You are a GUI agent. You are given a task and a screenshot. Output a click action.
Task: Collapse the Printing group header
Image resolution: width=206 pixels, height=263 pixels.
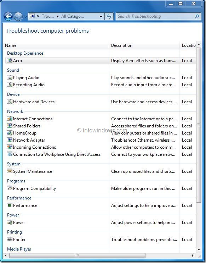pos(15,232)
